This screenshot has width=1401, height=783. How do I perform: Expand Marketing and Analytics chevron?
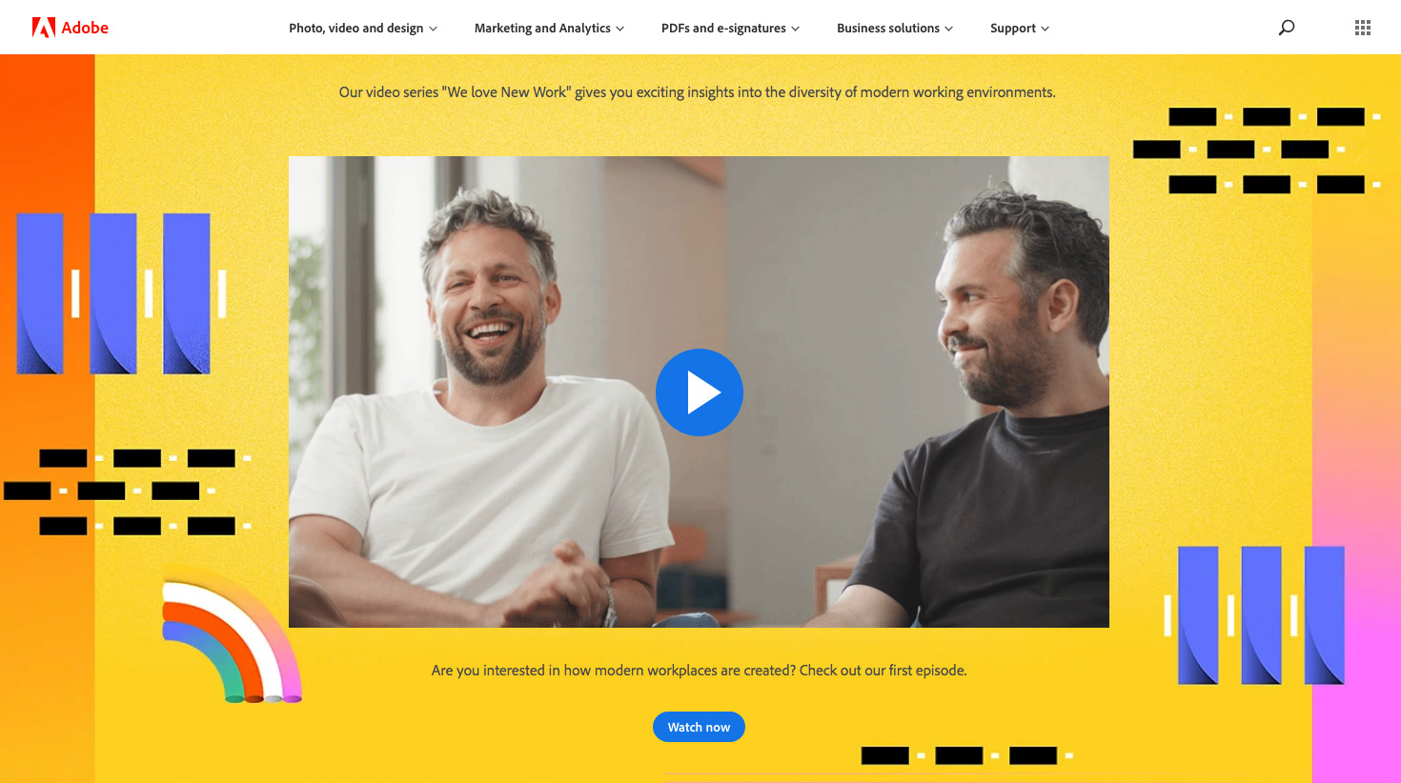620,29
